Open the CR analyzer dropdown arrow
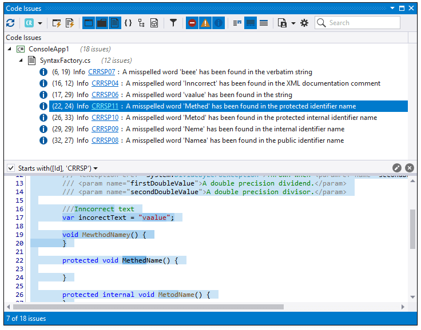Image resolution: width=421 pixels, height=330 pixels. pyautogui.click(x=40, y=23)
